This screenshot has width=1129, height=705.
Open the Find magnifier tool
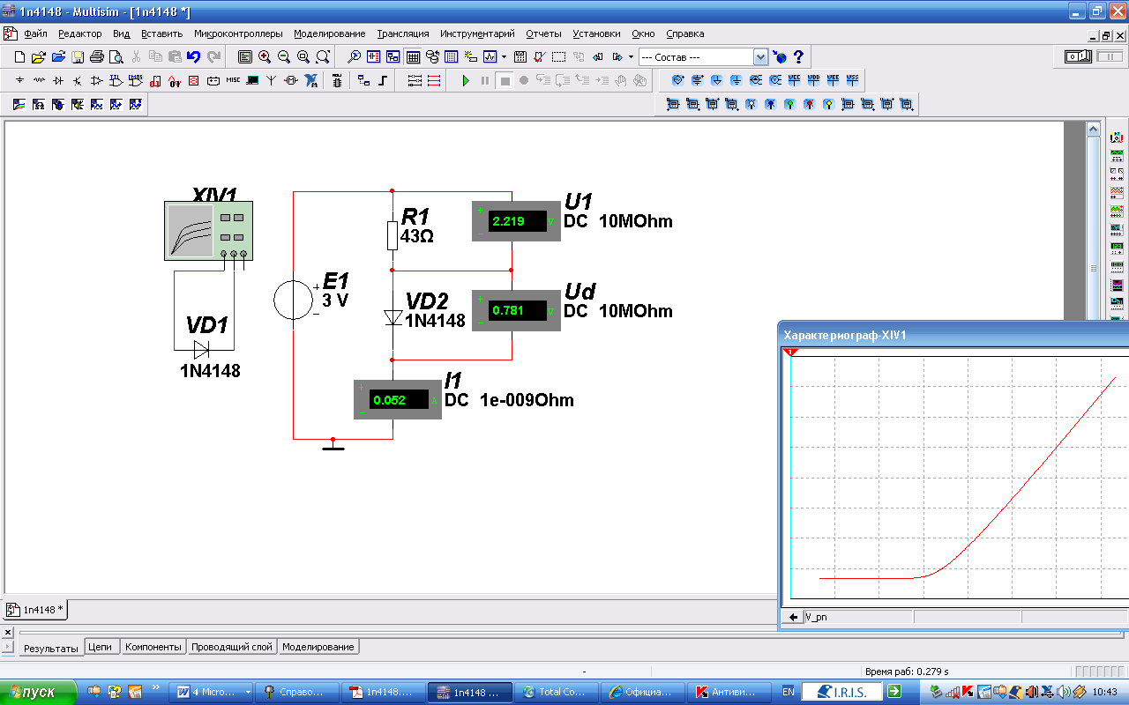click(354, 56)
